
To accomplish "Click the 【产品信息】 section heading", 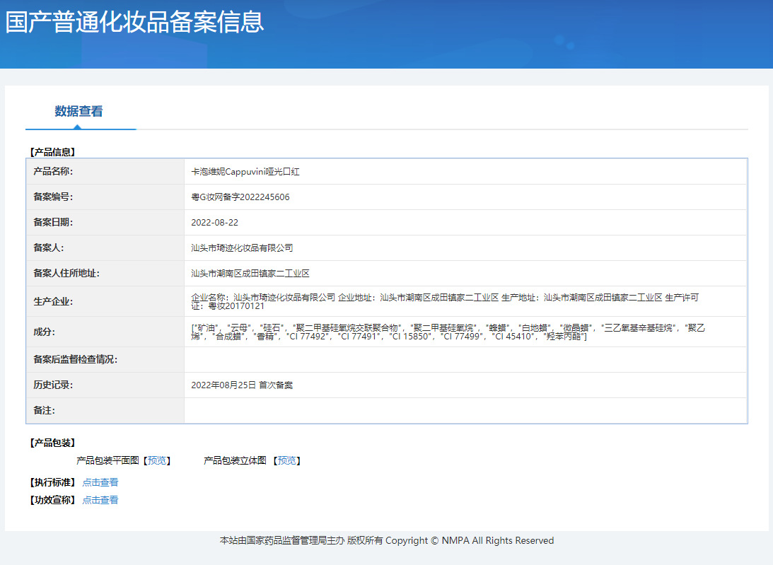I will [52, 152].
